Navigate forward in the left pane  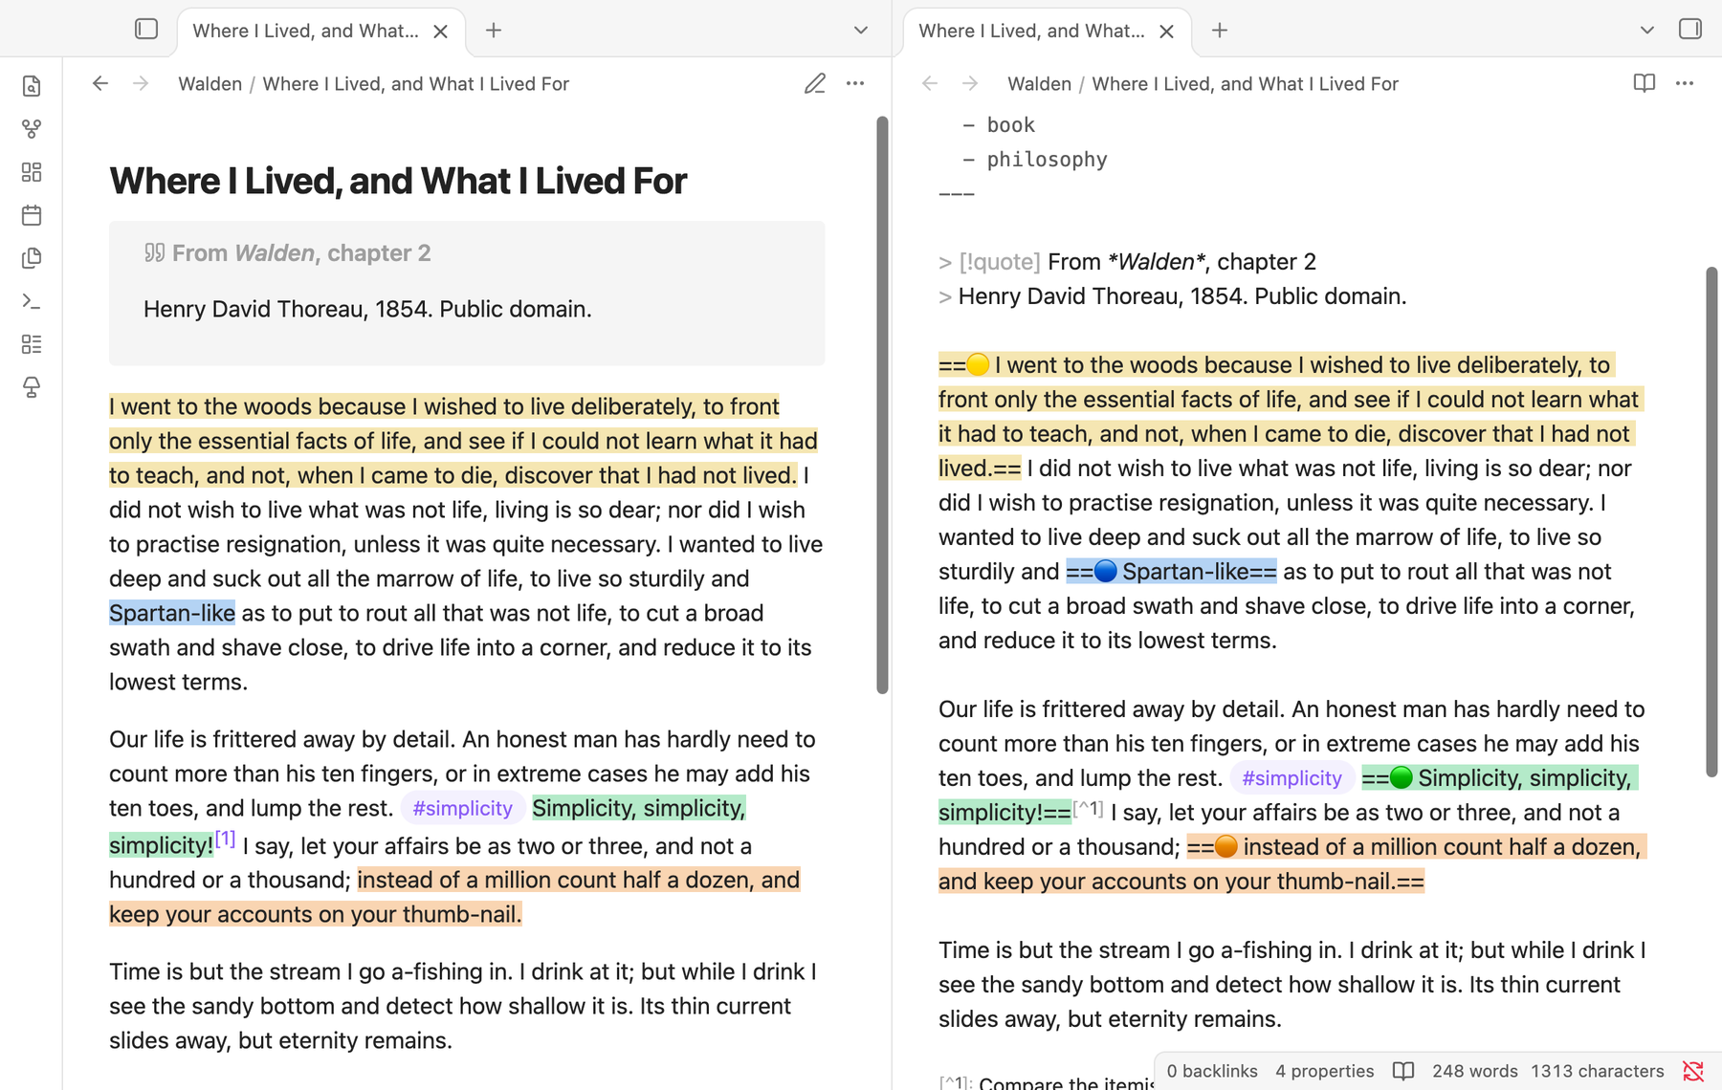[x=141, y=84]
